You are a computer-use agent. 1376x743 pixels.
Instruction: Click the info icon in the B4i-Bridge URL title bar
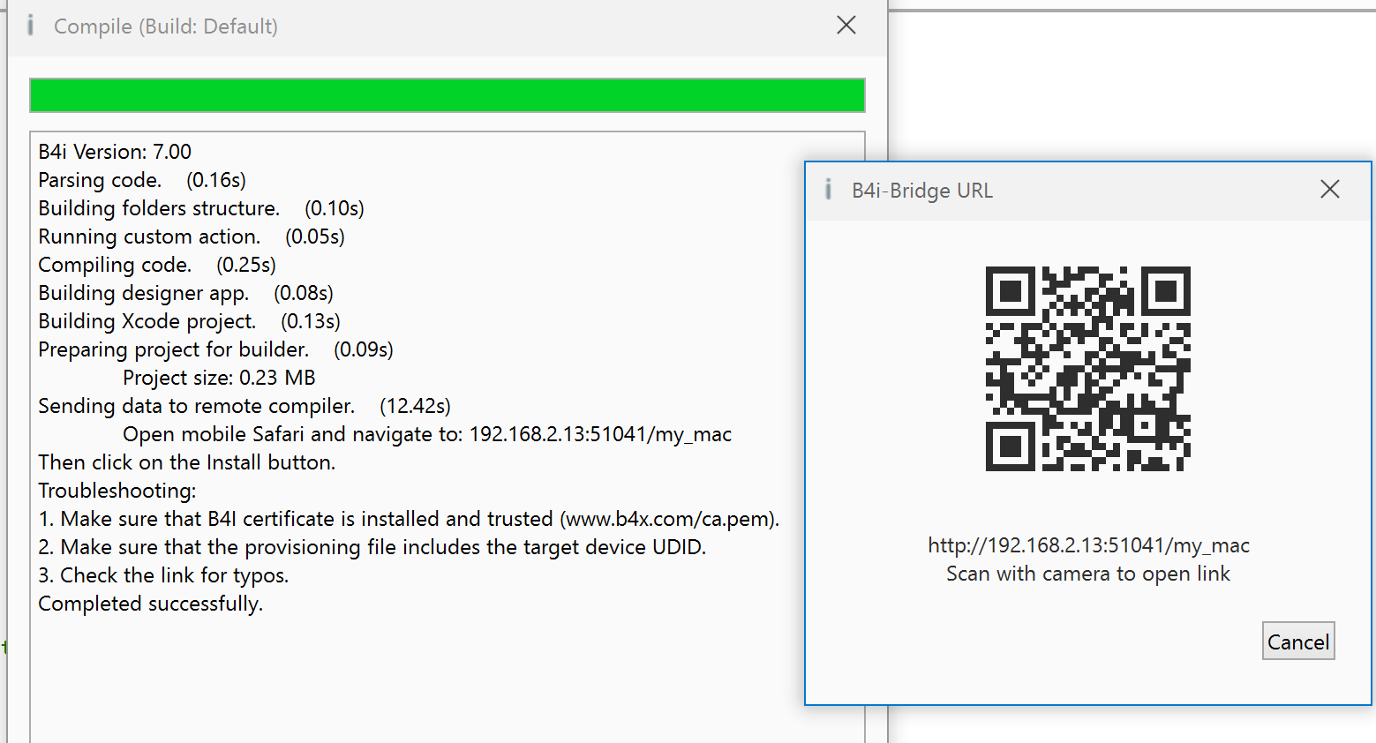[x=828, y=190]
